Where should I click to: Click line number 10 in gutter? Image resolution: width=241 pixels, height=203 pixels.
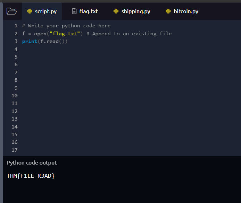(15, 96)
